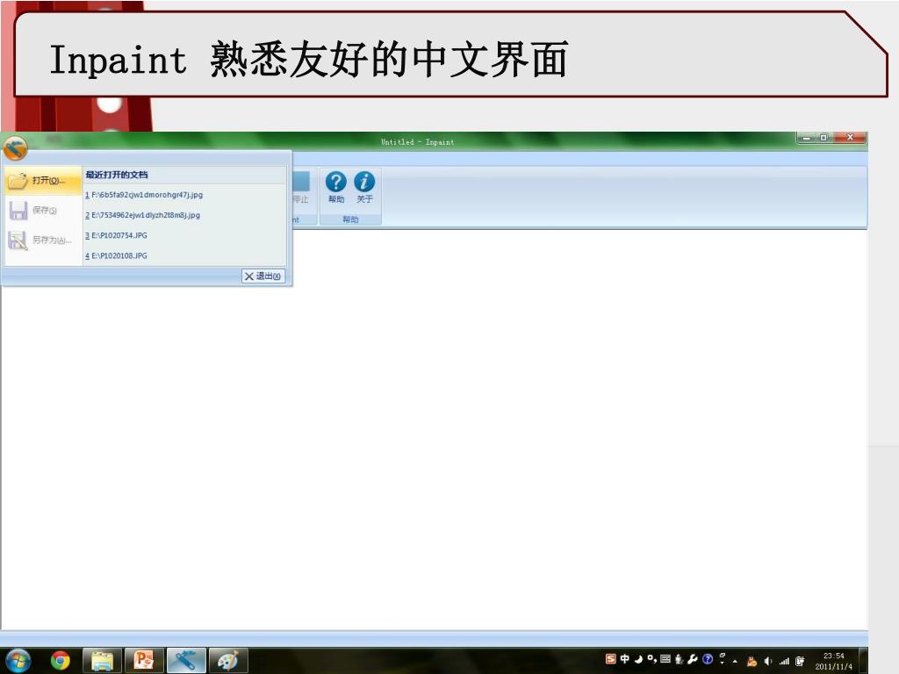This screenshot has width=899, height=674.
Task: Click the 退出(X) exit button
Action: coord(263,276)
